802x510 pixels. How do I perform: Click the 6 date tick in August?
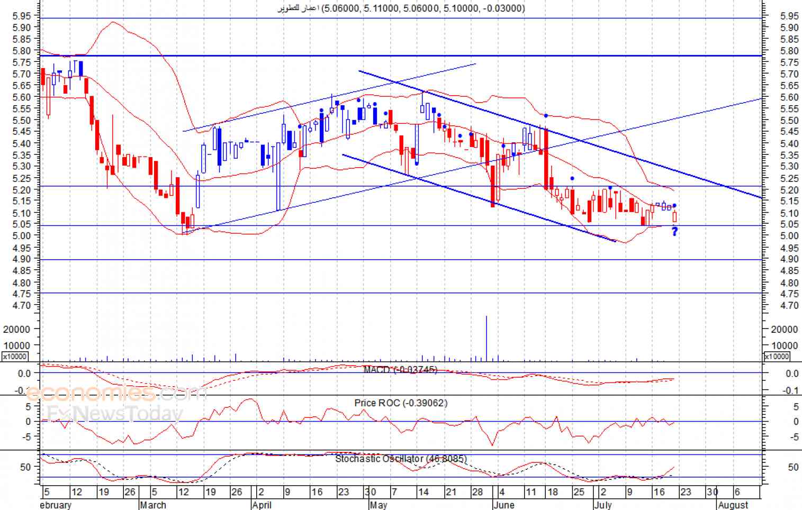click(x=737, y=492)
